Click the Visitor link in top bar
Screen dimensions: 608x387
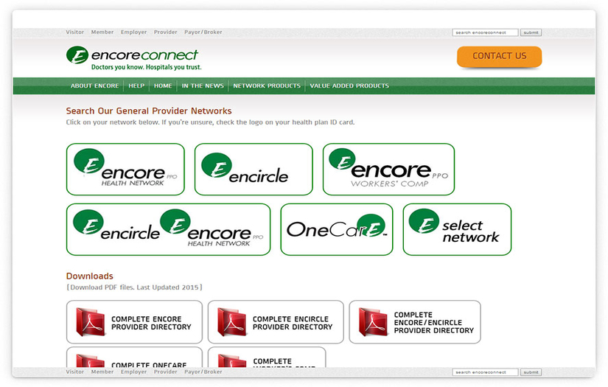[75, 32]
